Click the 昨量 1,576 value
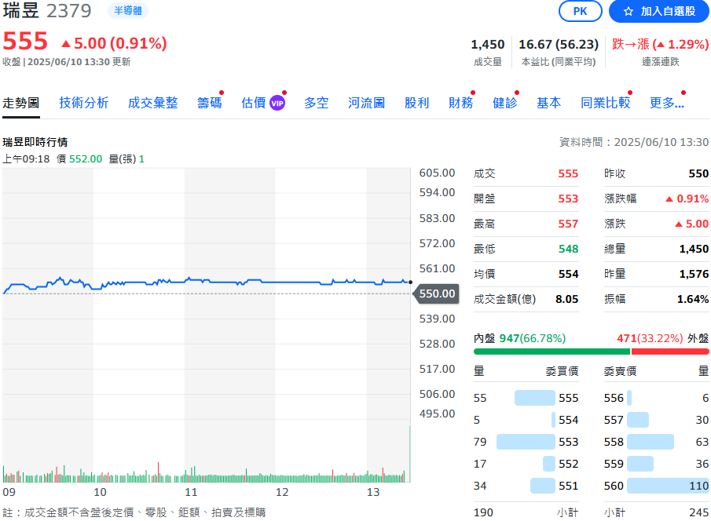This screenshot has height=521, width=711. pyautogui.click(x=694, y=274)
